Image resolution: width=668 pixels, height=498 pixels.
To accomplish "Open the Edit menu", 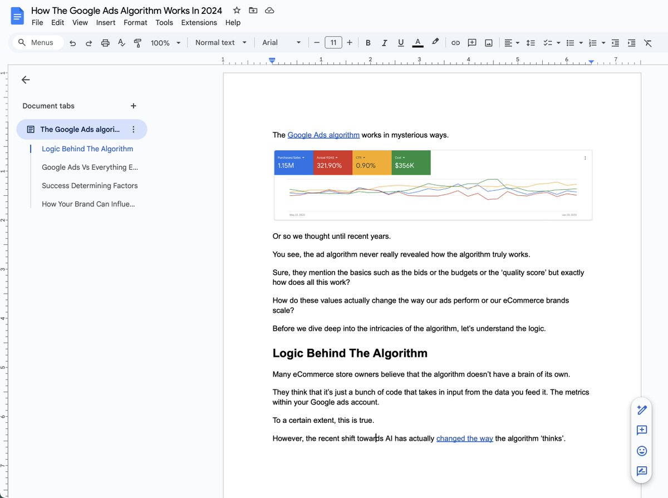I will (57, 23).
